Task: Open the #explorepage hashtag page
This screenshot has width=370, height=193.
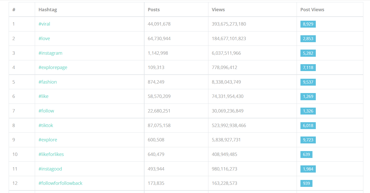Action: click(53, 67)
